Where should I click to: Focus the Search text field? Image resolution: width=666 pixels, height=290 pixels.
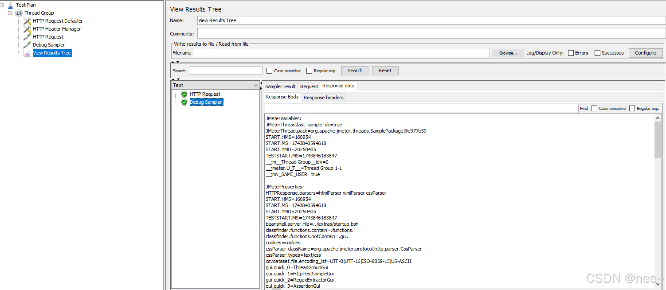click(226, 71)
